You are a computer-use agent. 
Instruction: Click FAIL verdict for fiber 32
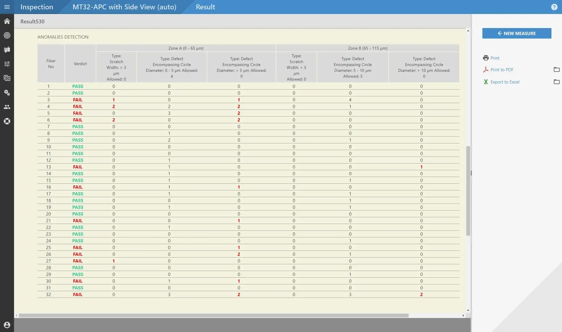78,294
